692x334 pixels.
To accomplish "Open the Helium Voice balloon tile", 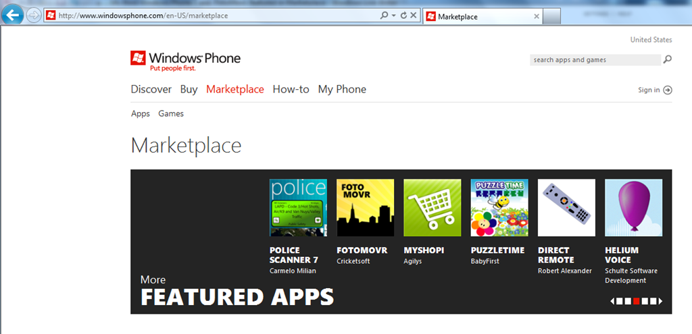I will [634, 208].
